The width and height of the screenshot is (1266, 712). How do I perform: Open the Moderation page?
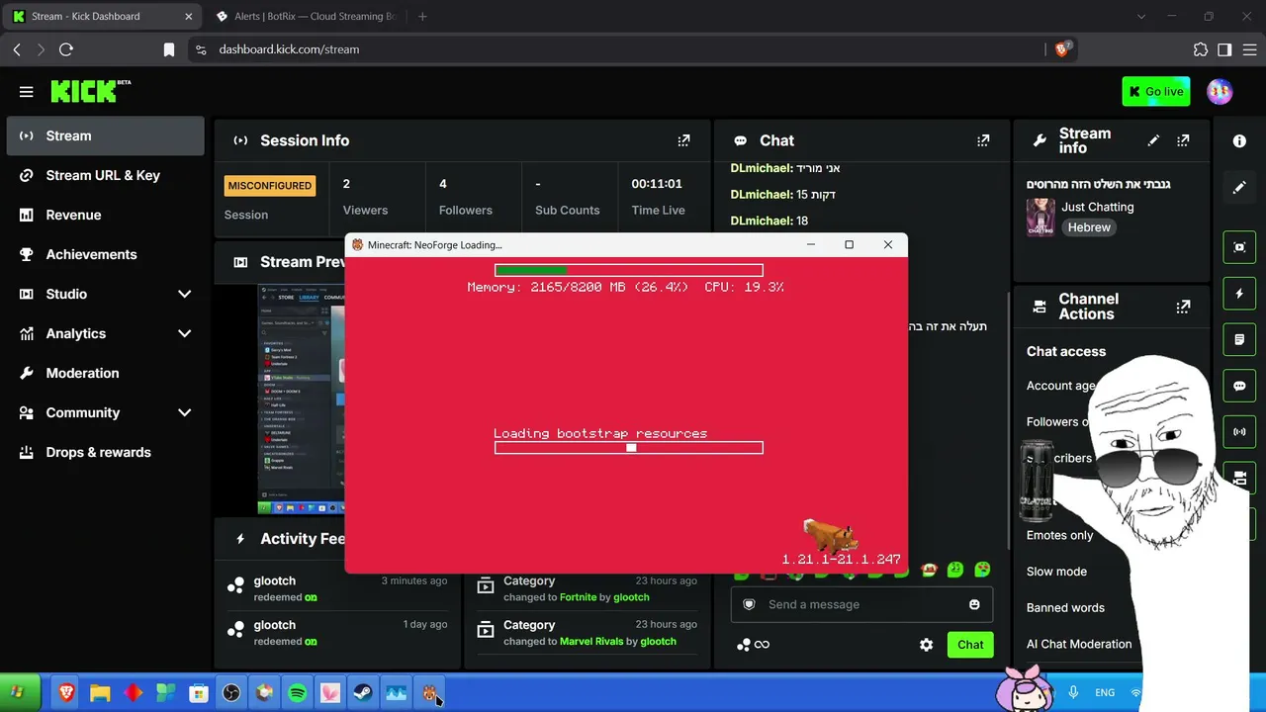point(105,373)
